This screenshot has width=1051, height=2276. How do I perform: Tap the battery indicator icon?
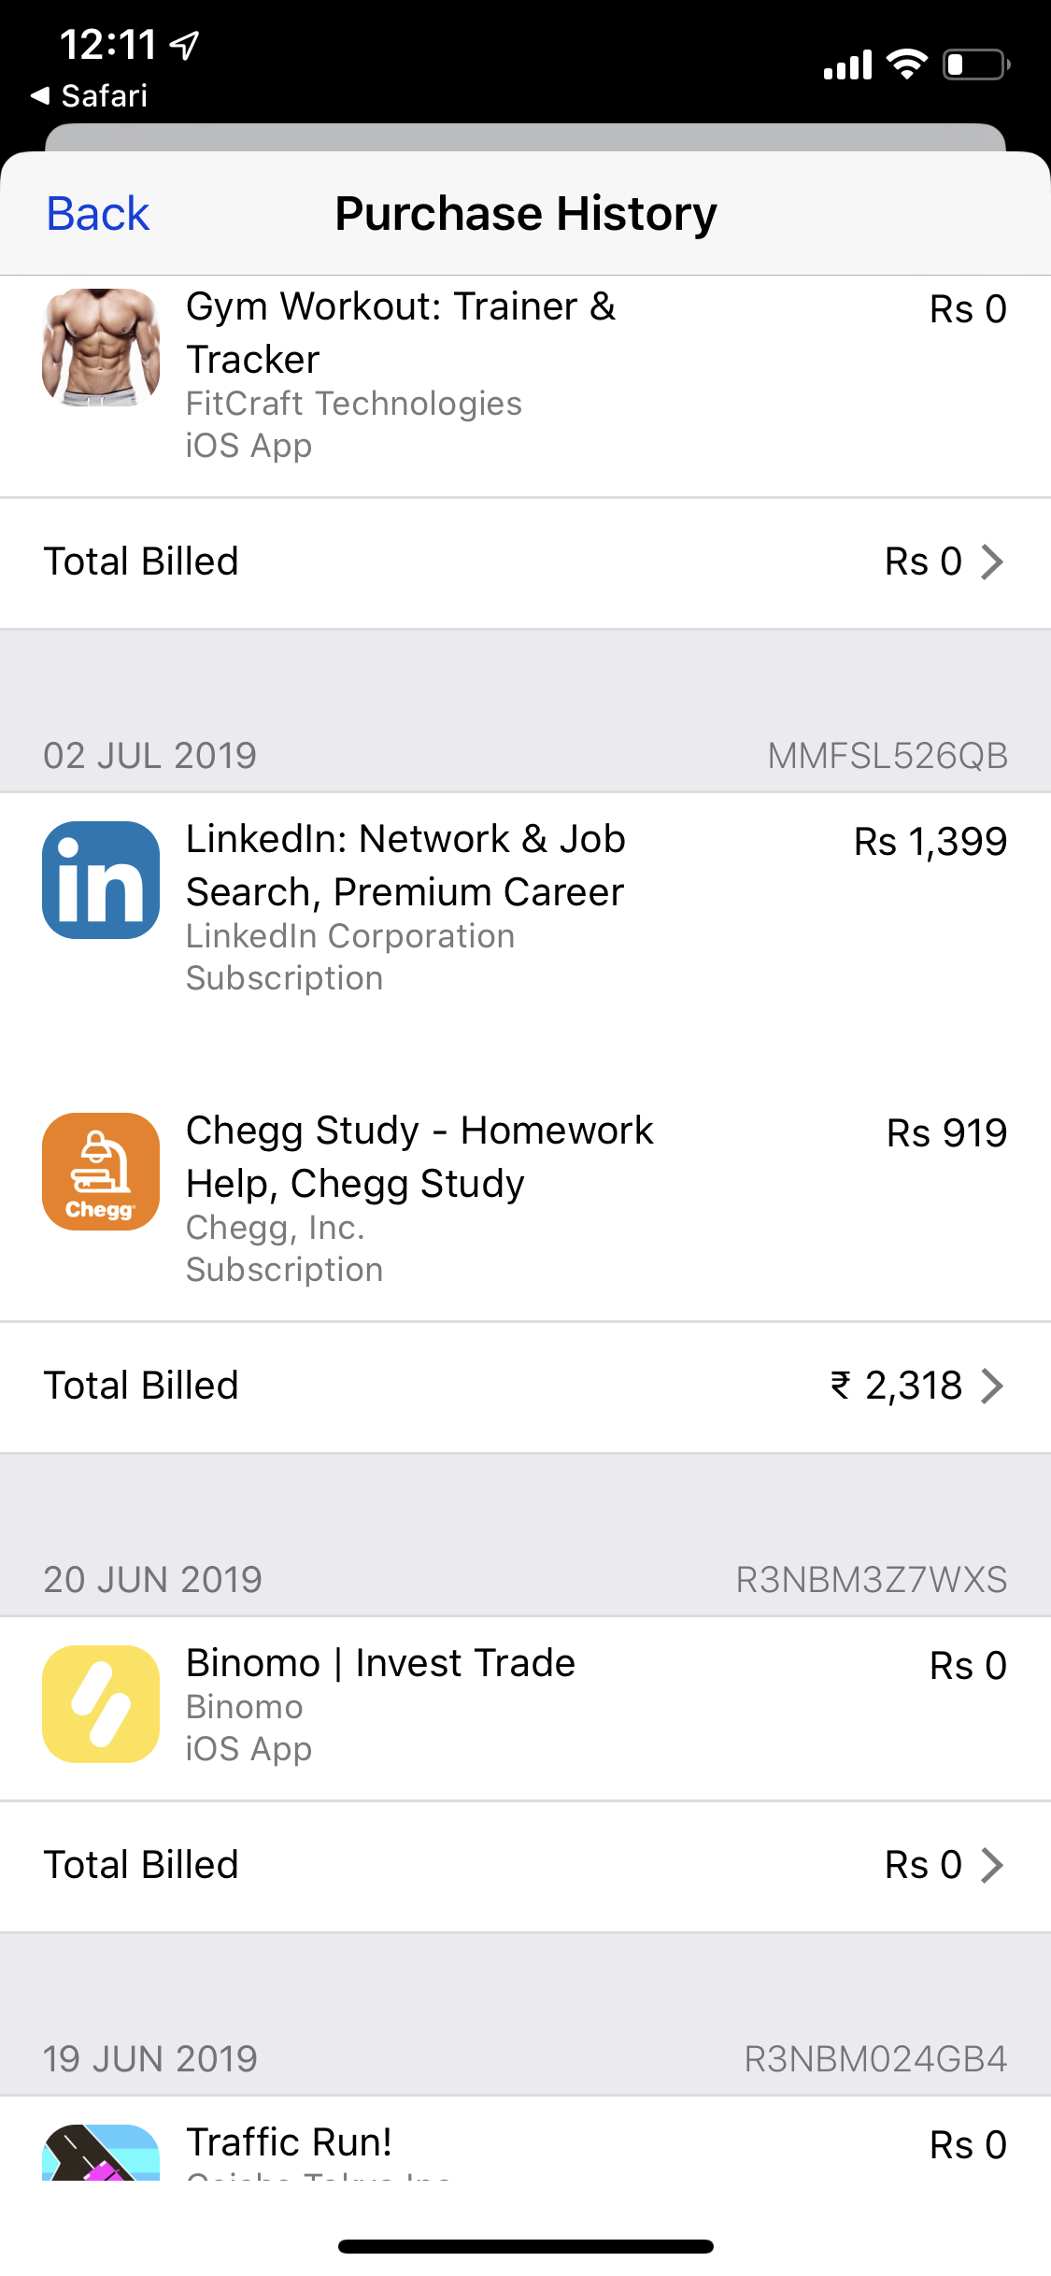[x=976, y=64]
